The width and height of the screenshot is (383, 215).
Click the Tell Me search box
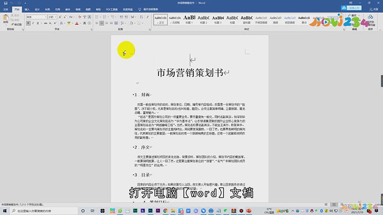(148, 9)
